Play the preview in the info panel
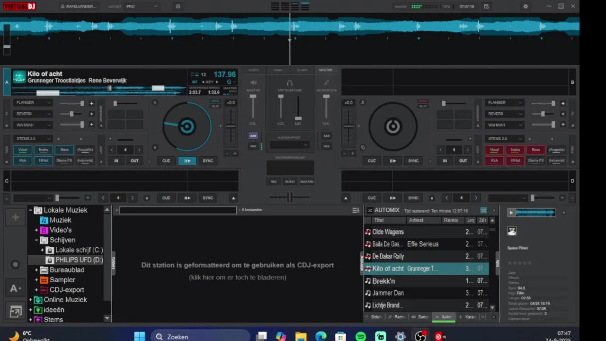The height and width of the screenshot is (341, 606). pyautogui.click(x=511, y=213)
